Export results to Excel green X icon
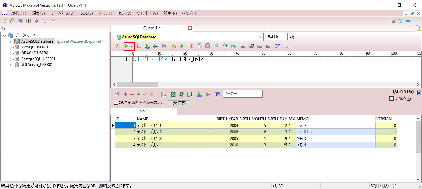Image resolution: width=422 pixels, height=189 pixels. [x=173, y=94]
